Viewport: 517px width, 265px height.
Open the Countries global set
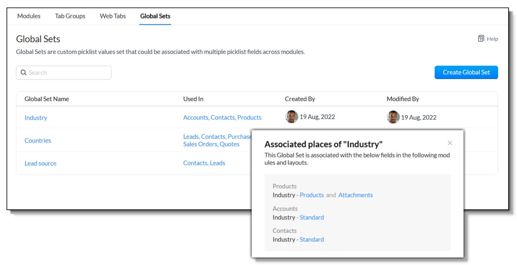(x=38, y=140)
